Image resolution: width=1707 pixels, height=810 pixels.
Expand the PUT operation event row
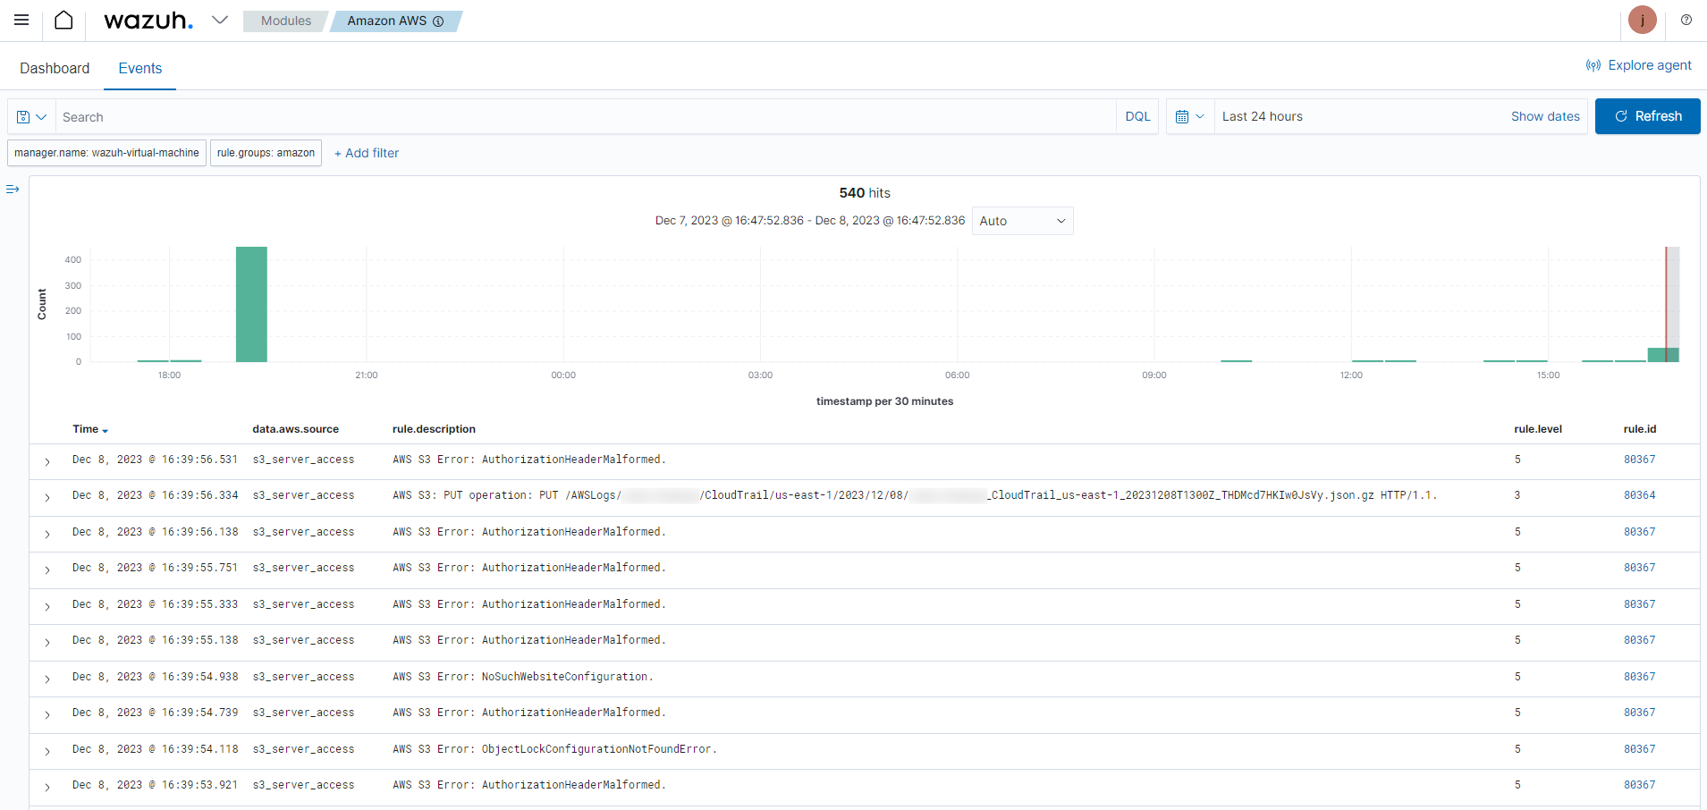47,497
